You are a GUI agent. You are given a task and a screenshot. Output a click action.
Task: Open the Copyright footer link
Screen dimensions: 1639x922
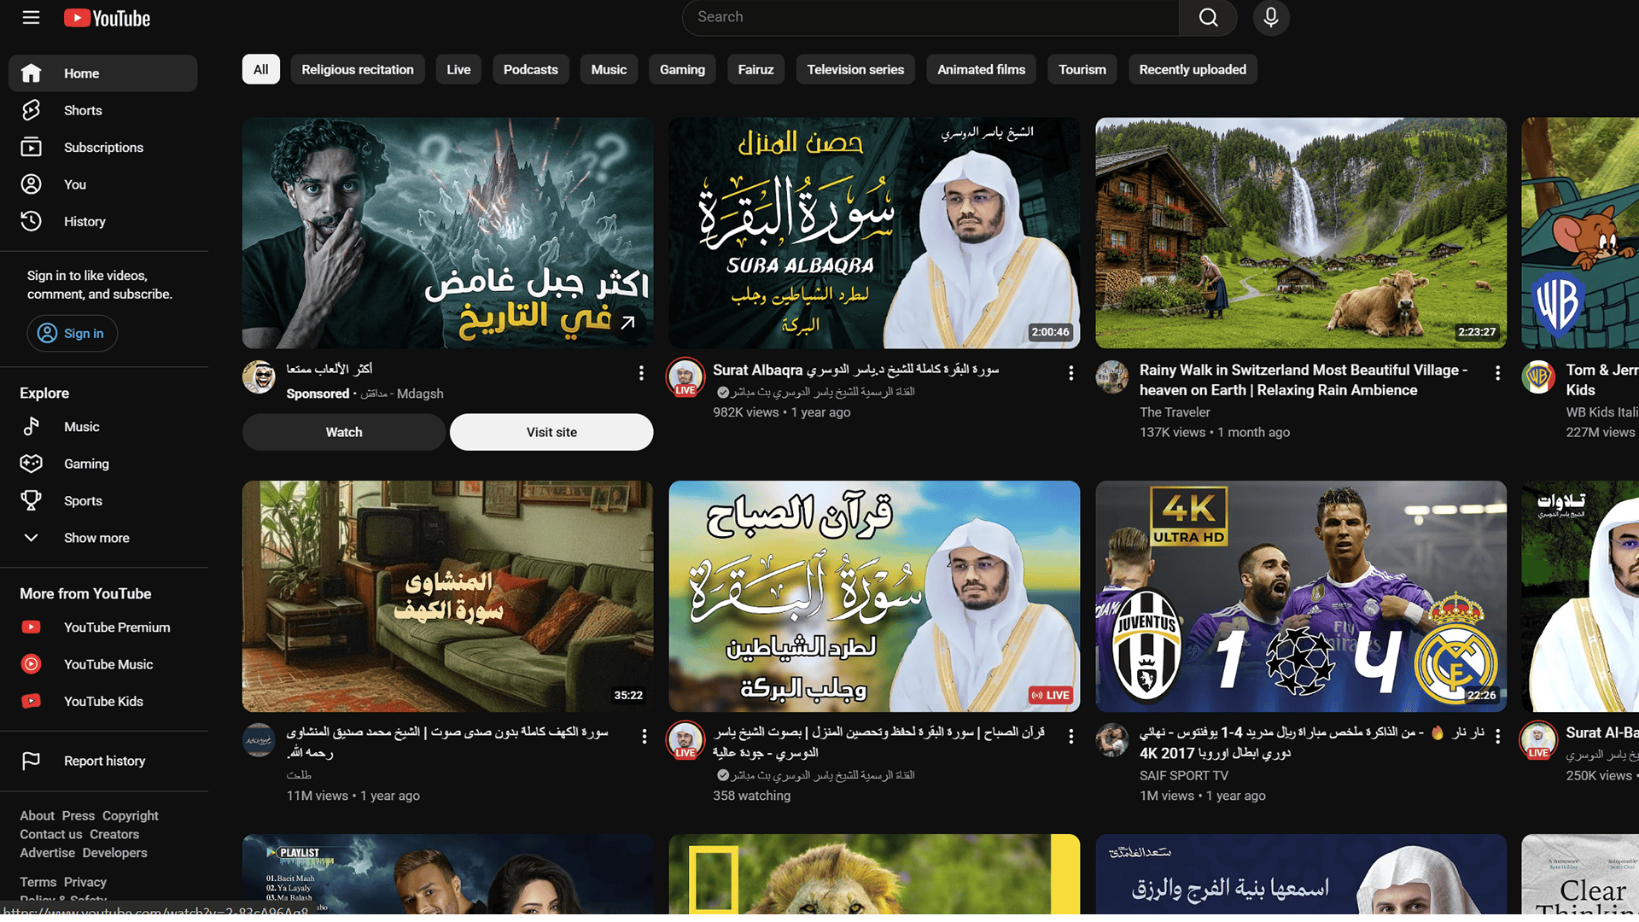click(x=131, y=816)
